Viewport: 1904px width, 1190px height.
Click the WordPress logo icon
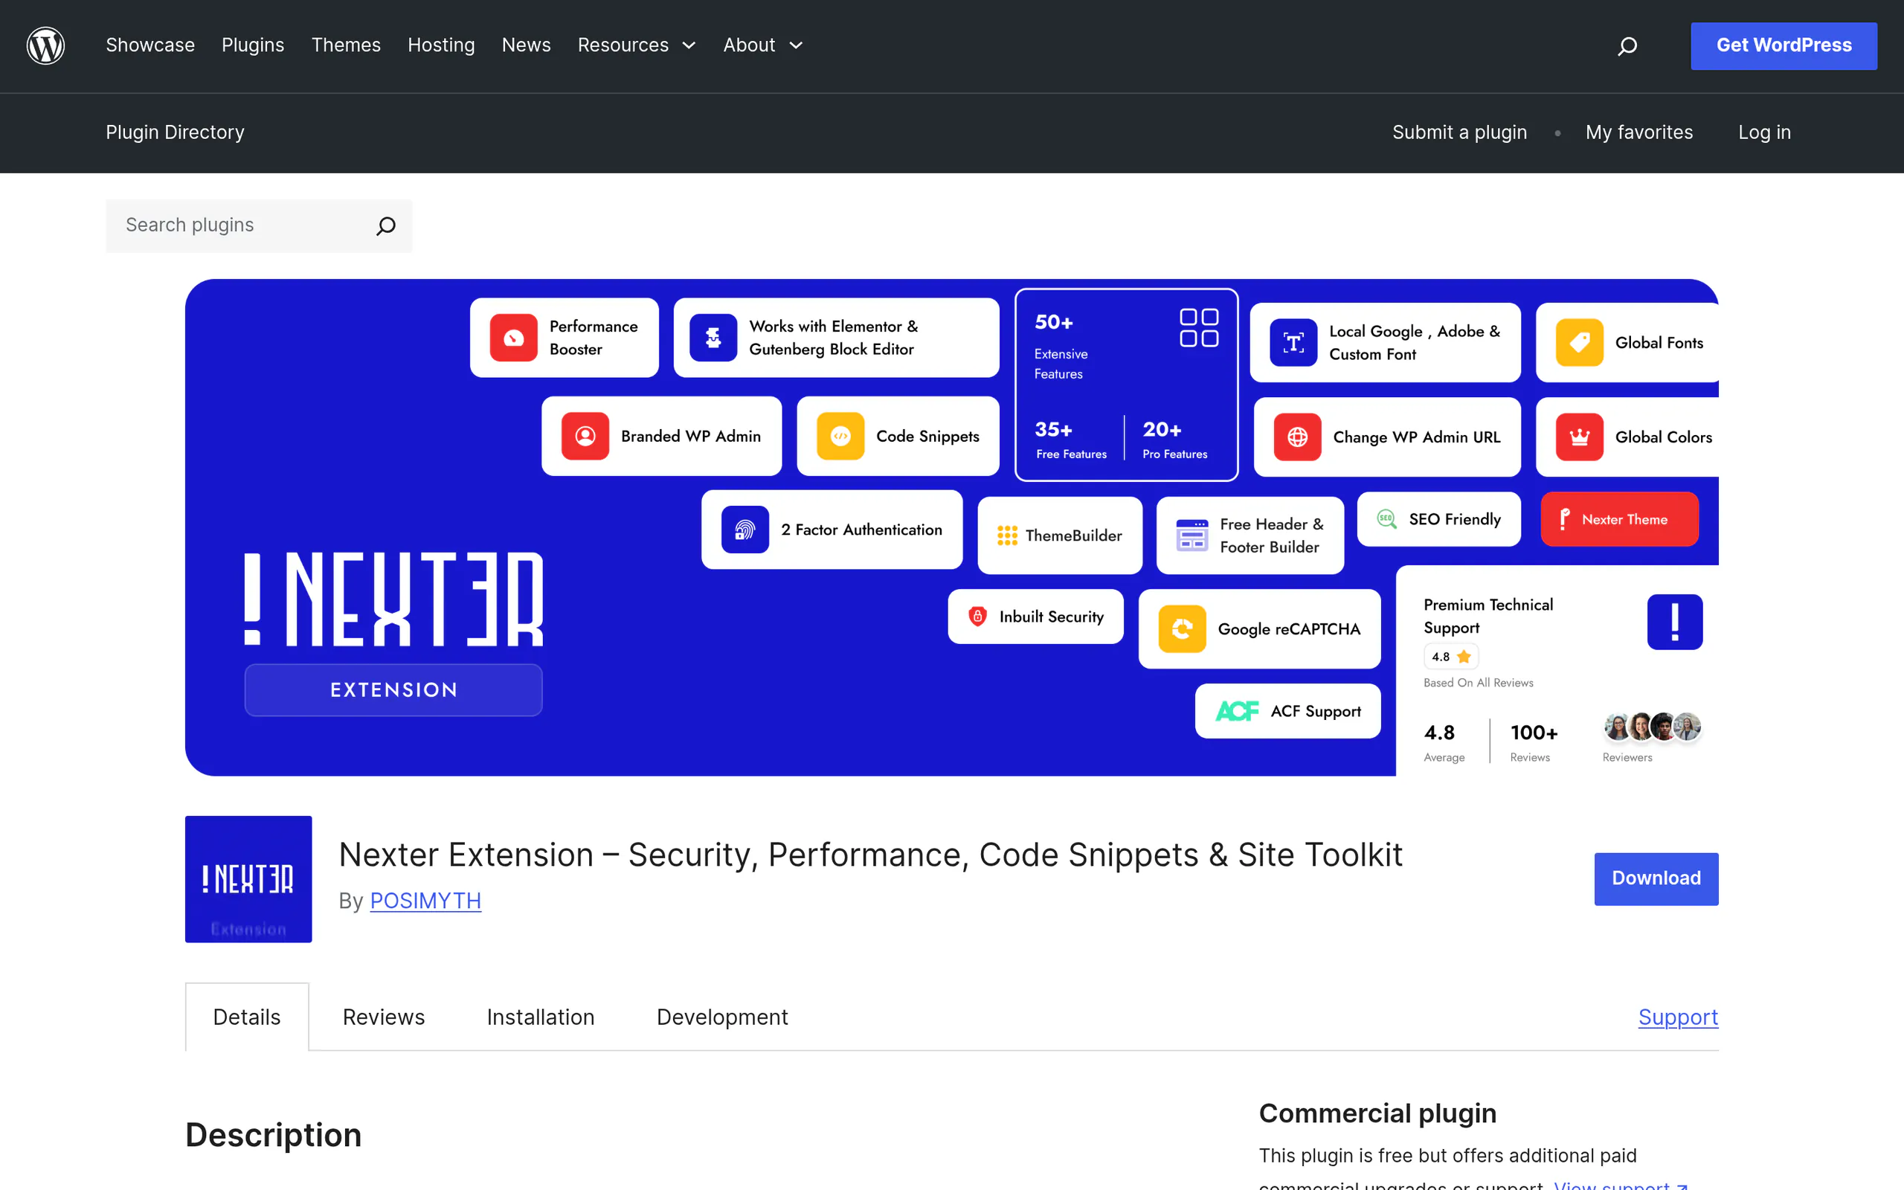45,45
